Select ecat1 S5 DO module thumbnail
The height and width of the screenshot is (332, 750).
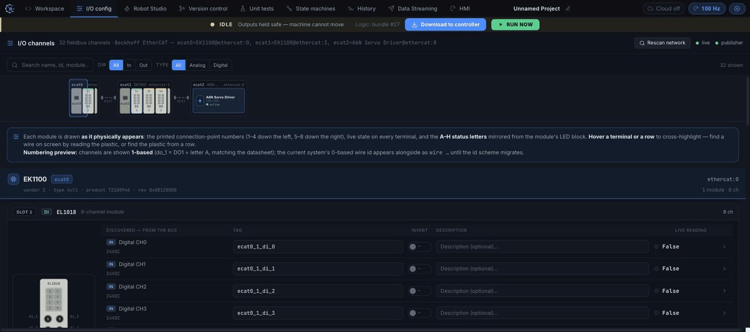148,101
